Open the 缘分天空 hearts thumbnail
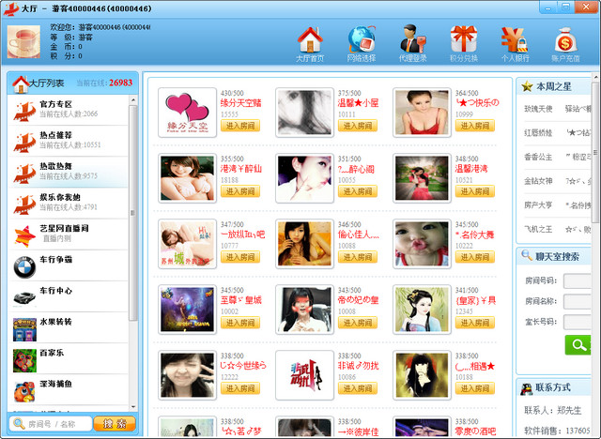 (187, 113)
